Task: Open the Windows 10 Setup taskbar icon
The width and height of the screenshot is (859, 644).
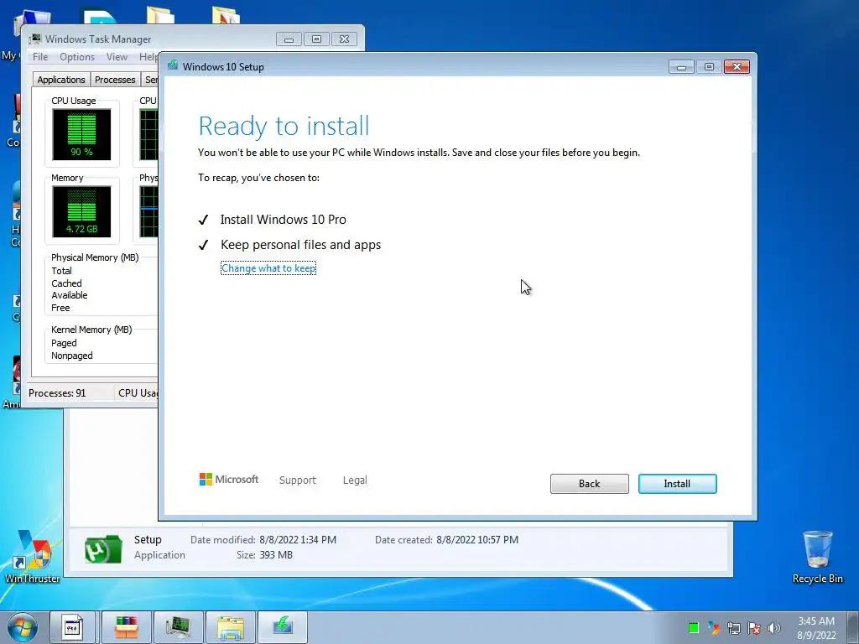Action: pos(283,627)
